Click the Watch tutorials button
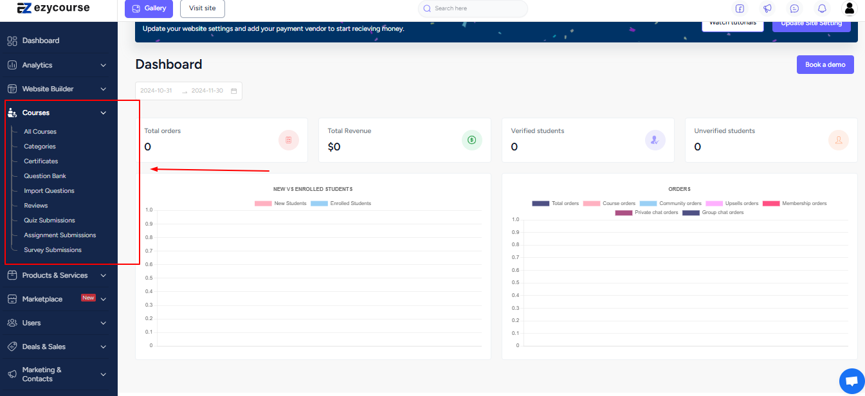865x396 pixels. tap(733, 26)
